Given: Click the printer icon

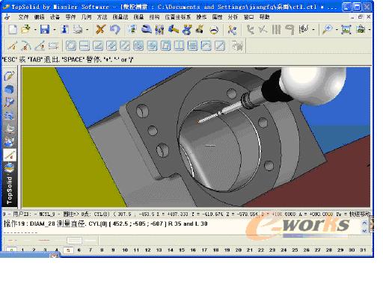Looking at the screenshot, I should [78, 30].
